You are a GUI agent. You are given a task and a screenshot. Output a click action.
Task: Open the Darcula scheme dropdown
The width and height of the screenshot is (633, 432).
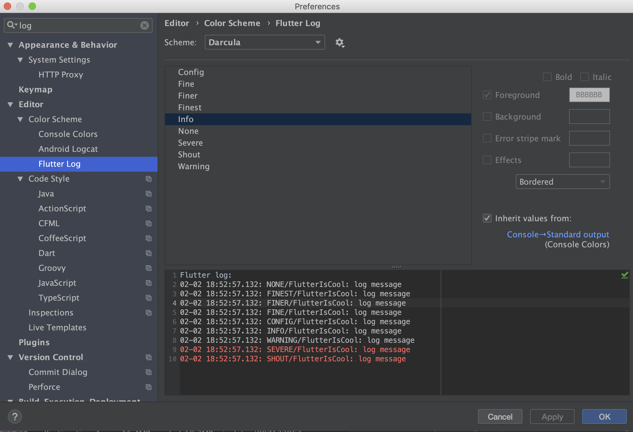[x=265, y=42]
